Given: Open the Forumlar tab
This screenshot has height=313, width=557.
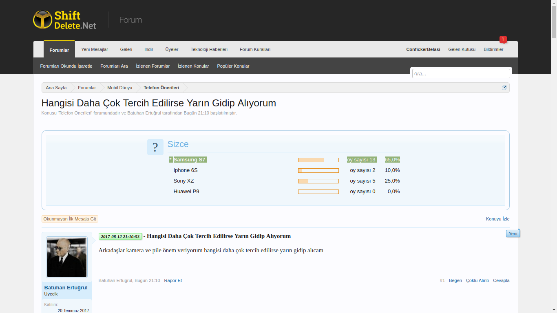Looking at the screenshot, I should point(59,50).
